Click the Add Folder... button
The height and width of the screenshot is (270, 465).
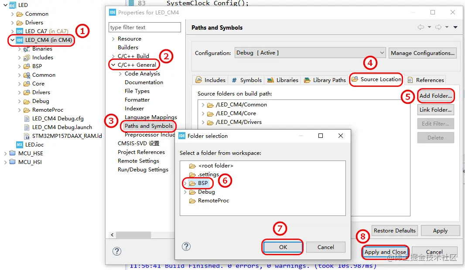pyautogui.click(x=436, y=96)
